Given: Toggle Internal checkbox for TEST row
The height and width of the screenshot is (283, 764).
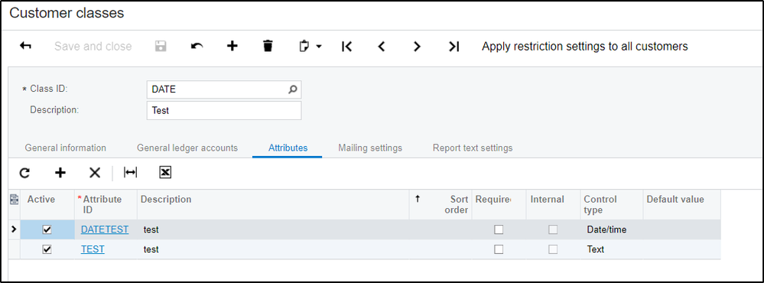Looking at the screenshot, I should point(553,249).
